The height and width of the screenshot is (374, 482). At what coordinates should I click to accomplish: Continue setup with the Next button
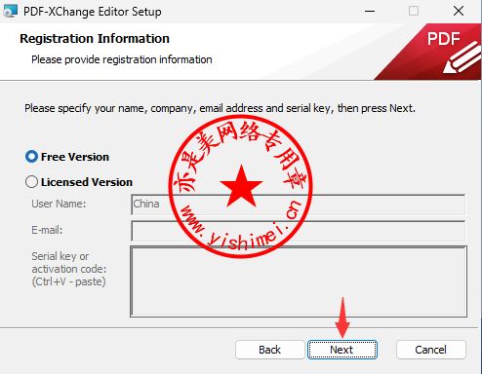click(x=342, y=350)
